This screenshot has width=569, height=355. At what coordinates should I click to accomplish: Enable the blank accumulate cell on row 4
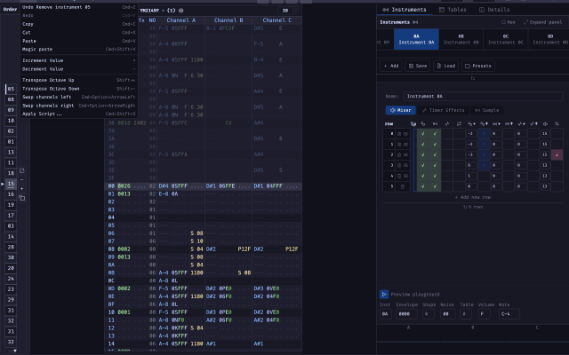[484, 176]
